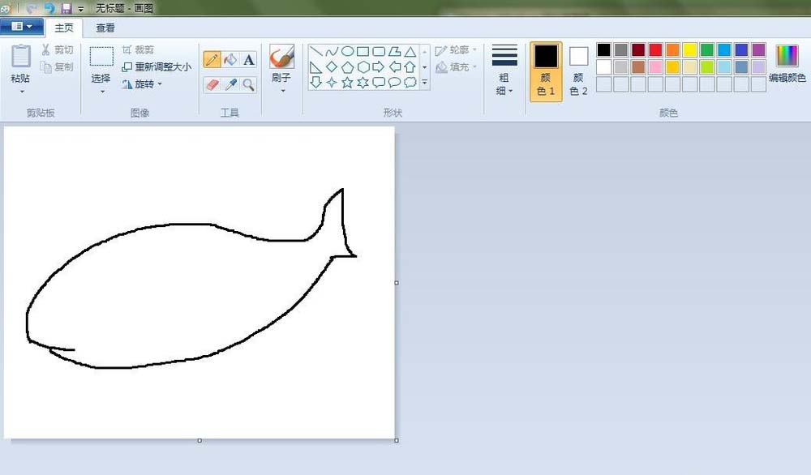Viewport: 811px width, 475px height.
Task: Click the Cut (剪切) button
Action: 58,49
